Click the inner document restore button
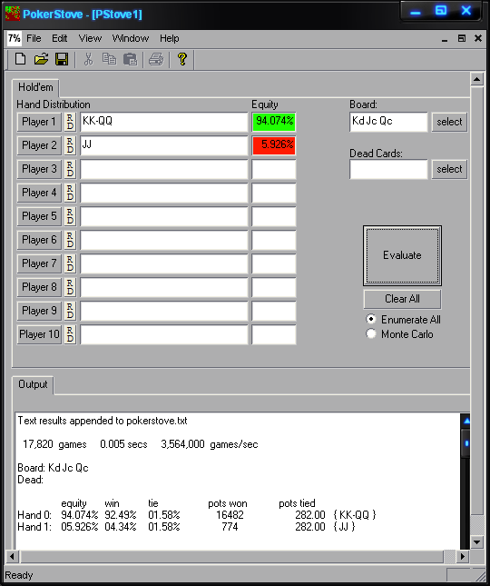Viewport: 490px width, 586px height. click(462, 38)
